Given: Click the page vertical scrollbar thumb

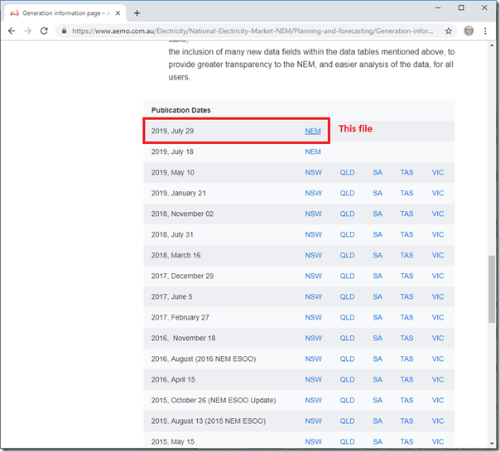Looking at the screenshot, I should tap(492, 289).
